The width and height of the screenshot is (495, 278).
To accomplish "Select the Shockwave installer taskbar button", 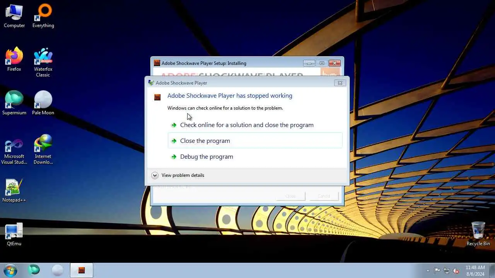I will 82,270.
